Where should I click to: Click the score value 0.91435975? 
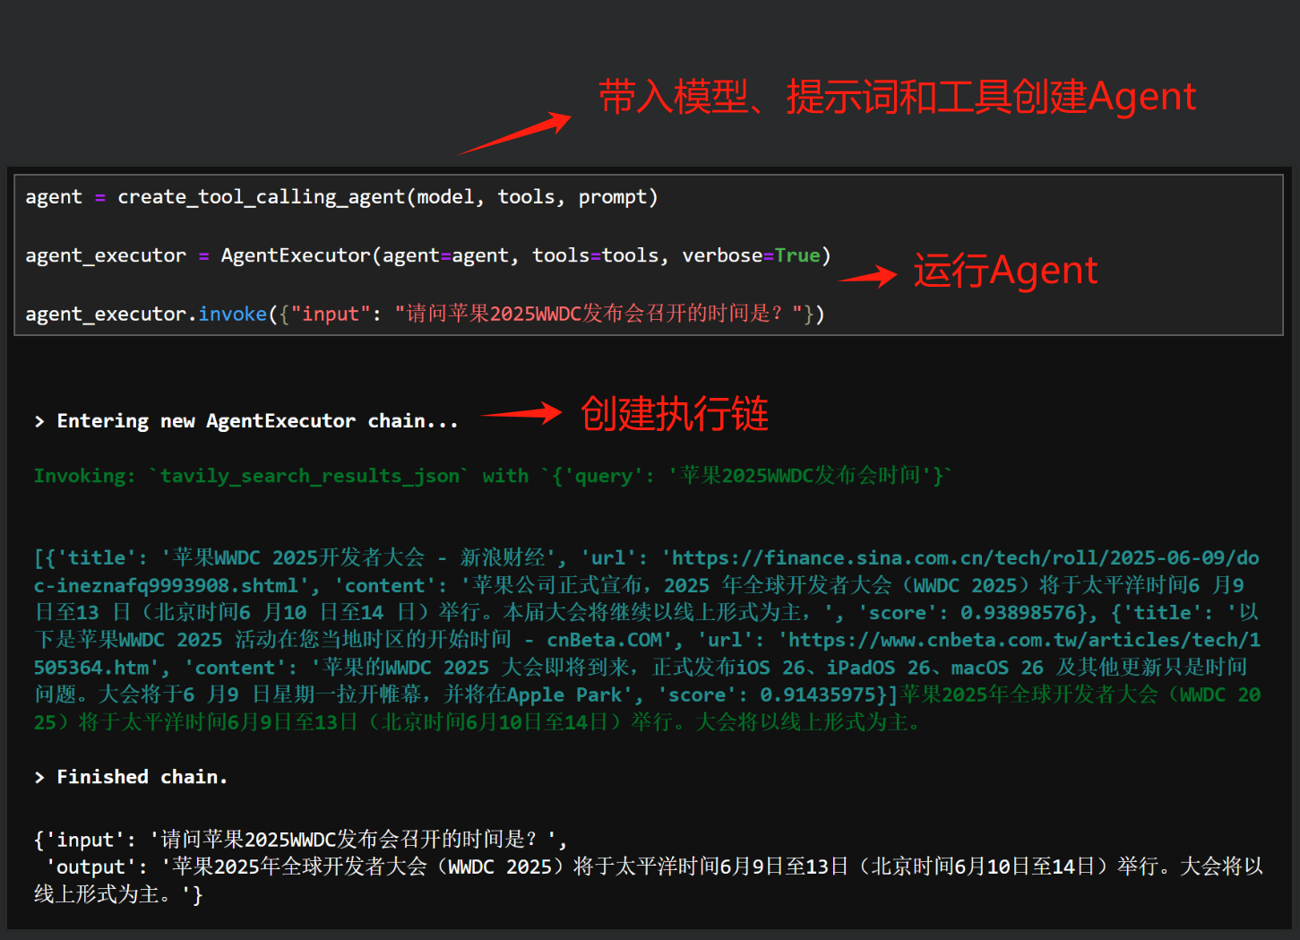point(818,694)
